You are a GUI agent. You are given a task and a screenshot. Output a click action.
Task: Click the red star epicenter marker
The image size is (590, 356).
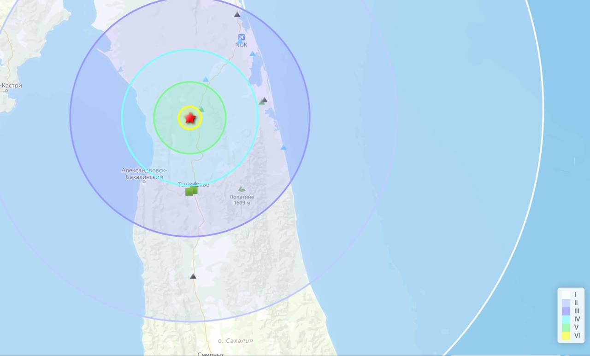coord(190,118)
